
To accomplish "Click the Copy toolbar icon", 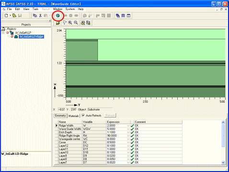I will point(35,16).
